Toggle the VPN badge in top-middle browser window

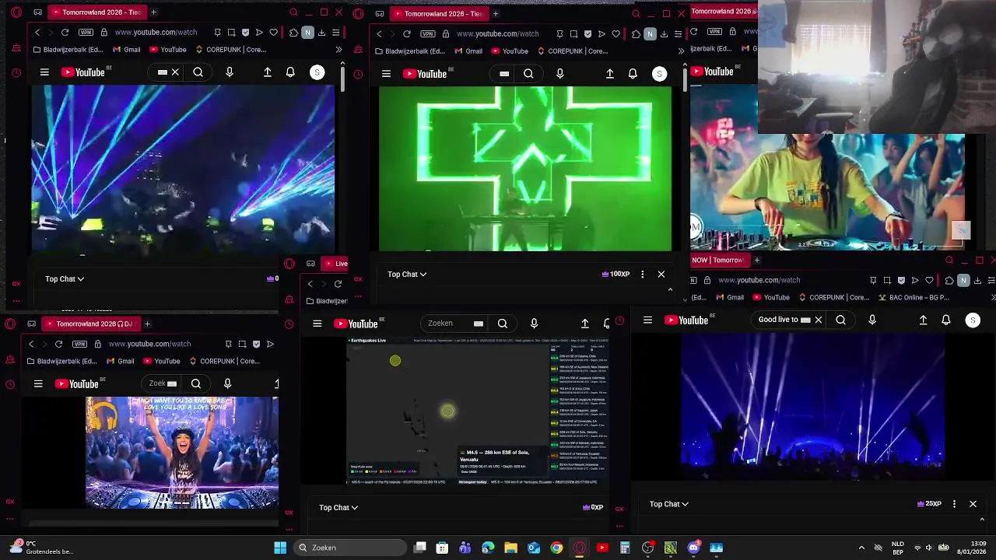click(427, 34)
